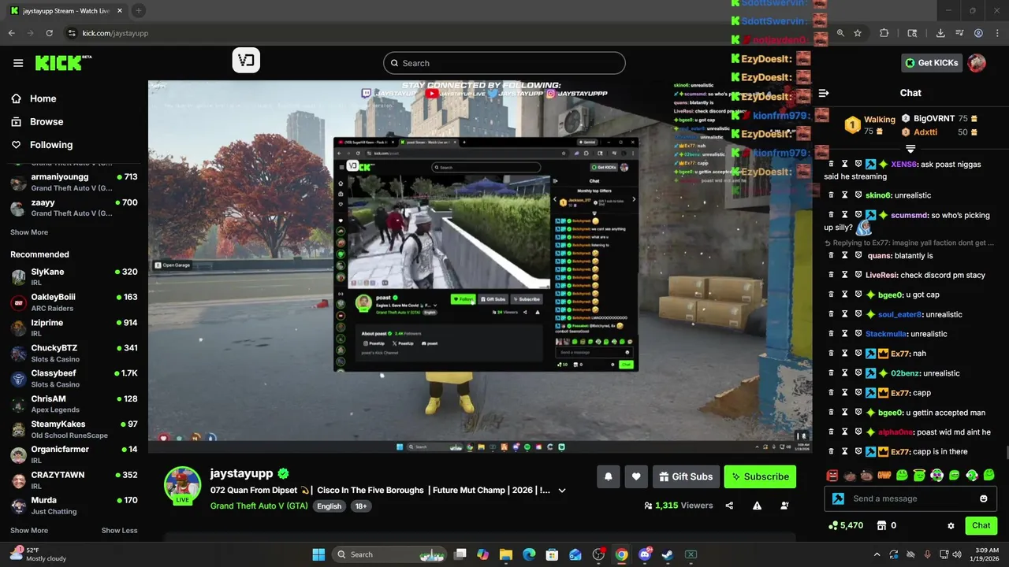
Task: Open the user profile avatar menu
Action: 977,63
